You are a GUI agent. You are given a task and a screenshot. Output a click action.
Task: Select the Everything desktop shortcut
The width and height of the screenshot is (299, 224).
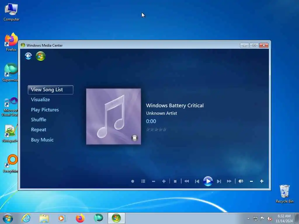point(11,163)
